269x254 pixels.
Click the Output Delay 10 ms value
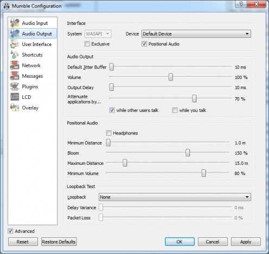click(x=240, y=88)
